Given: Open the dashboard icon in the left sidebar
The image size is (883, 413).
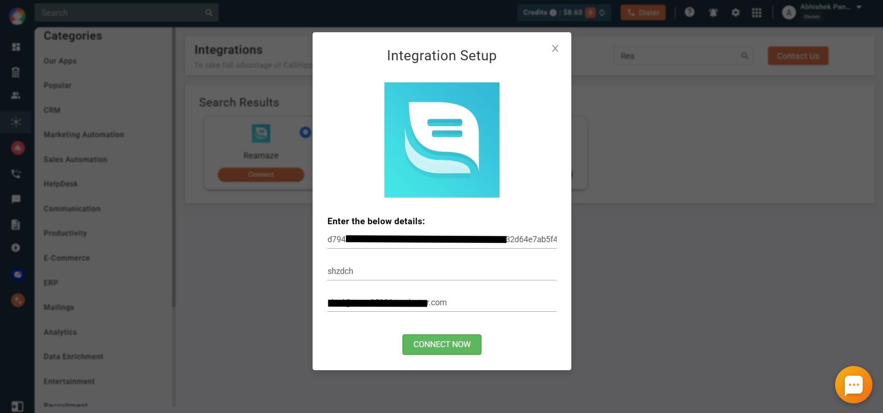Looking at the screenshot, I should pyautogui.click(x=16, y=47).
